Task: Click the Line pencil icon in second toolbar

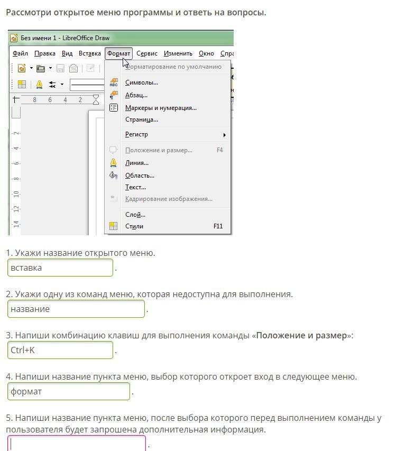Action: (39, 84)
